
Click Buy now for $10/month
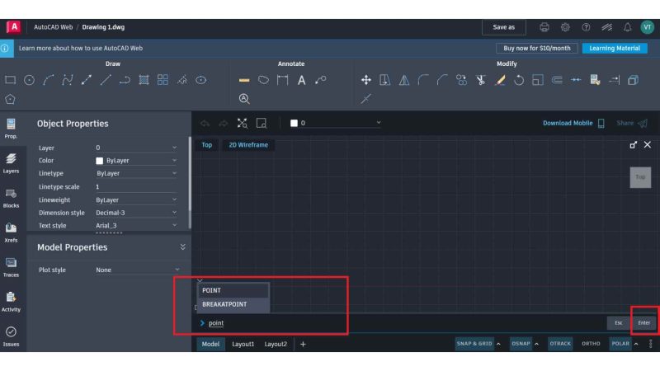tap(537, 49)
